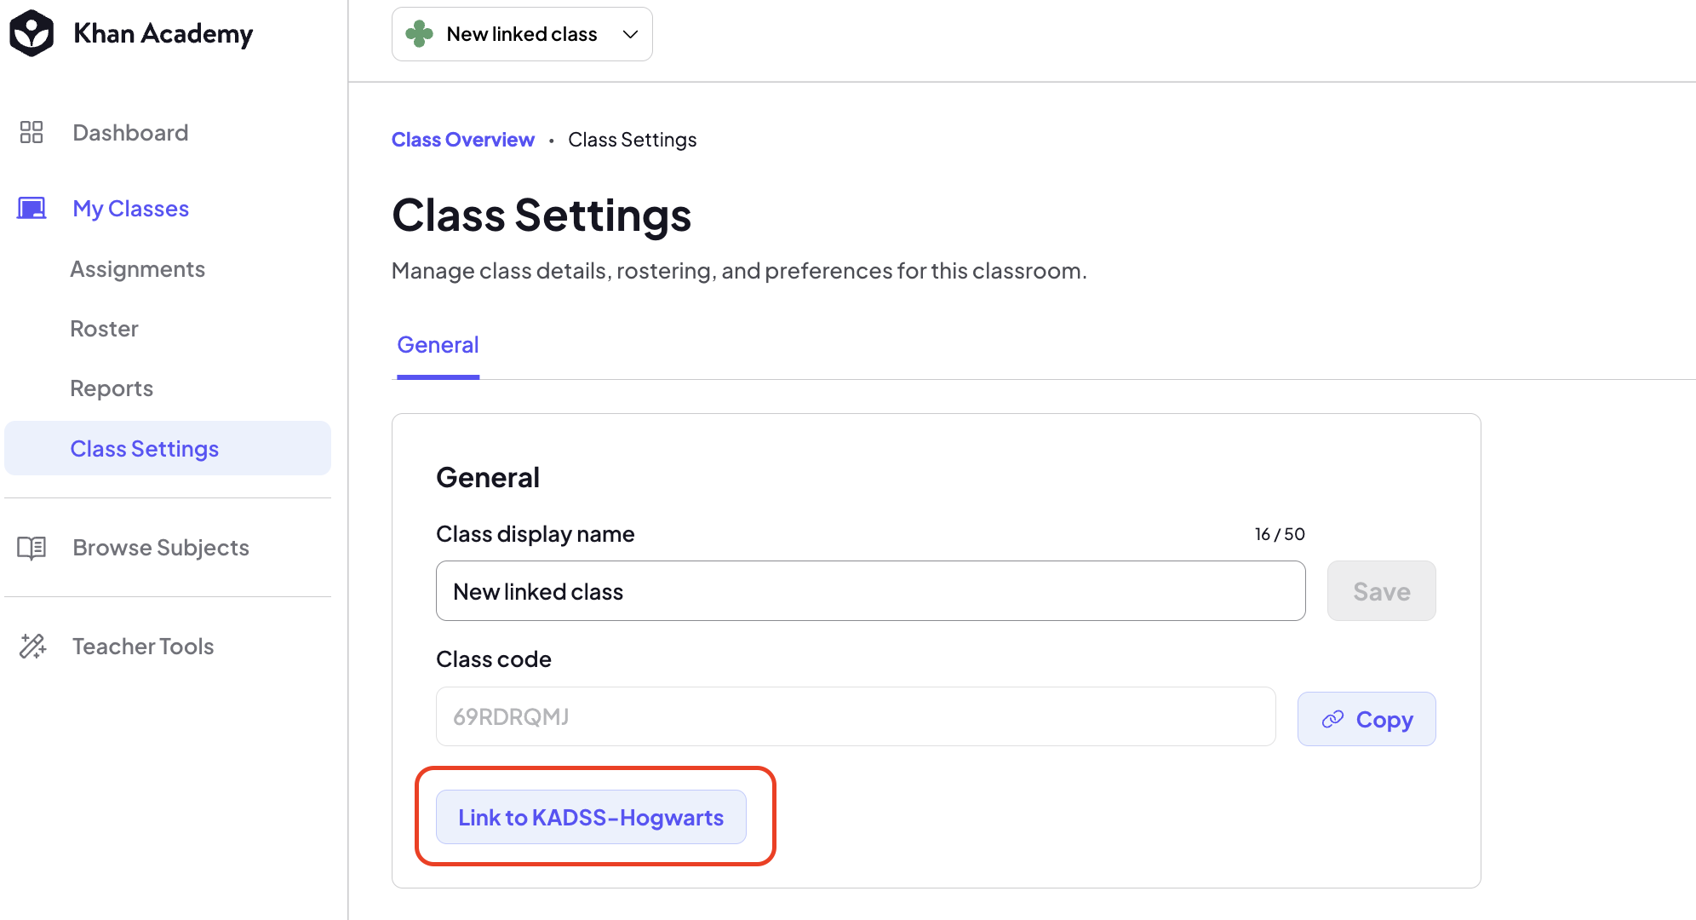This screenshot has height=920, width=1696.
Task: Click the General section heading
Action: click(488, 478)
